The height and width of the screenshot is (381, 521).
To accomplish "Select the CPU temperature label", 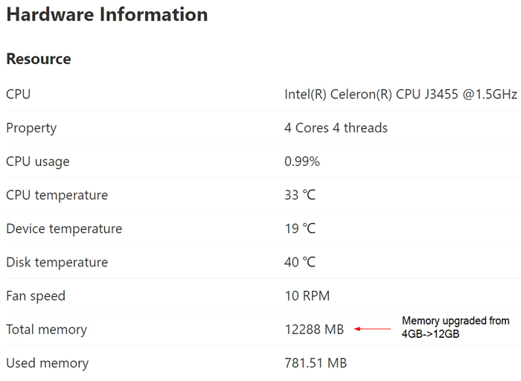I will pos(57,195).
